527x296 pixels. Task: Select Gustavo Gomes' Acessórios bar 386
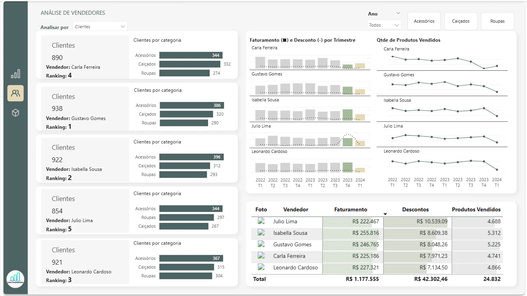pyautogui.click(x=192, y=105)
